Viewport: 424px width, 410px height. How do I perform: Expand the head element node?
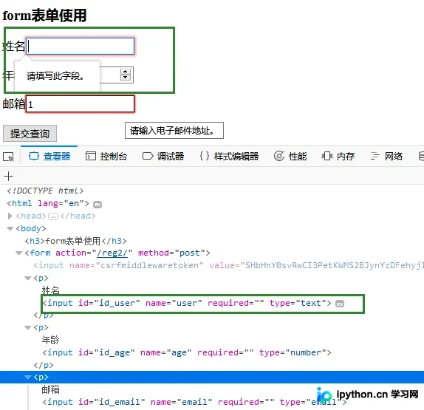10,216
